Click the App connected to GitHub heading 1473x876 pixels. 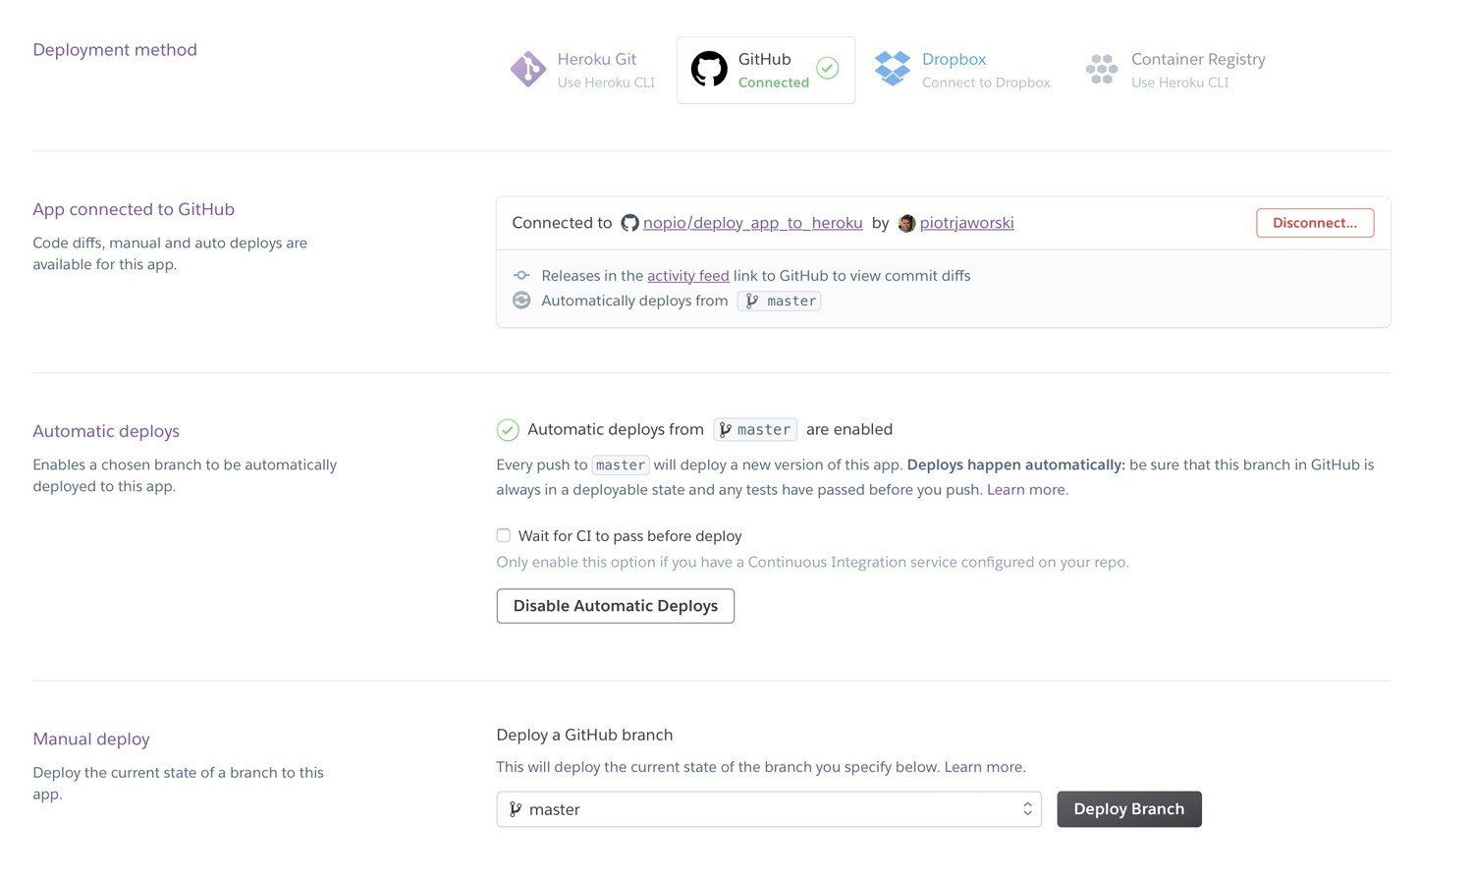pos(134,209)
